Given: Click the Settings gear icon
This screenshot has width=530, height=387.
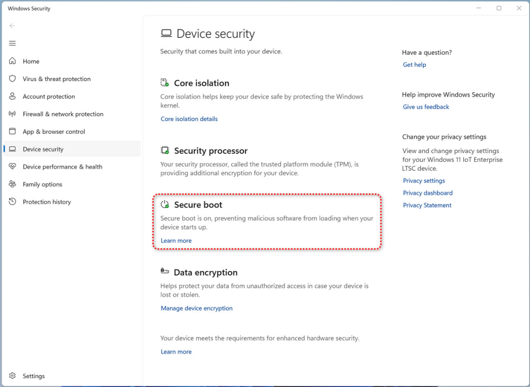Looking at the screenshot, I should point(12,376).
